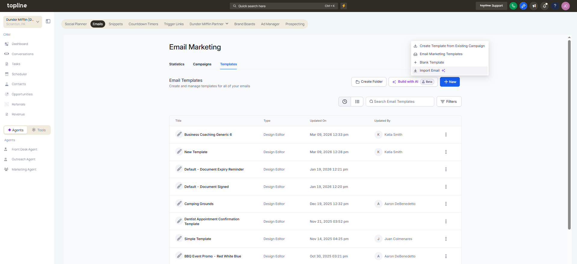Open the Prospecting tab
The width and height of the screenshot is (577, 264).
(295, 24)
